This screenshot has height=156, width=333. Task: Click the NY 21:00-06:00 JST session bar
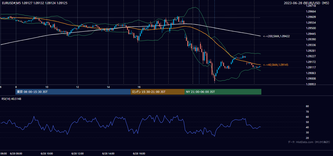point(223,92)
